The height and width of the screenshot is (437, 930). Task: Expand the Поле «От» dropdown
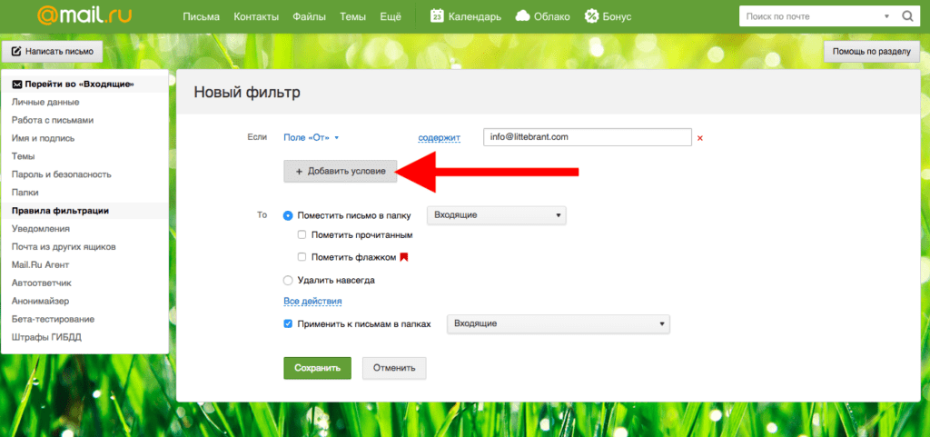tap(312, 137)
